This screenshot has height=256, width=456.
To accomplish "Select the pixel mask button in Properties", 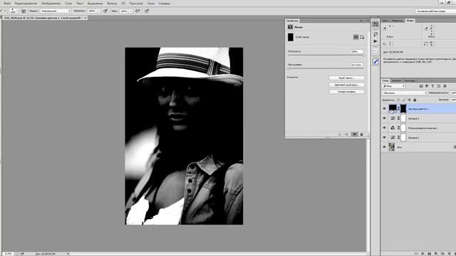I will 356,37.
